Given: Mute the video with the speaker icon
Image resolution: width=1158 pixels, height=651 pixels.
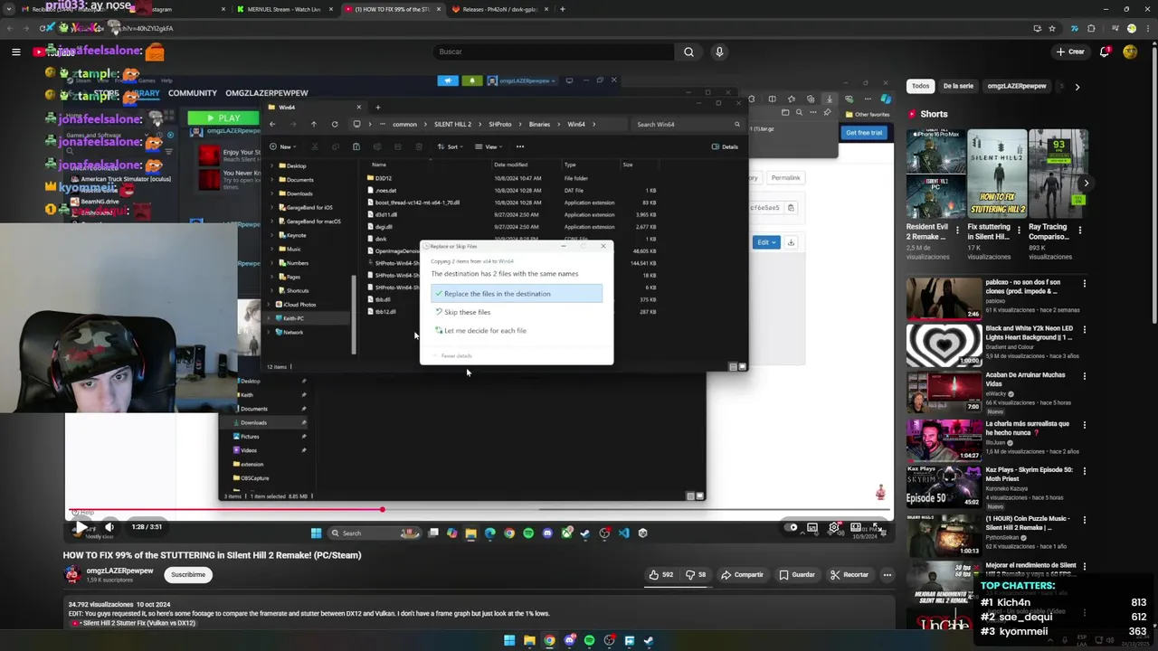Looking at the screenshot, I should [x=109, y=527].
